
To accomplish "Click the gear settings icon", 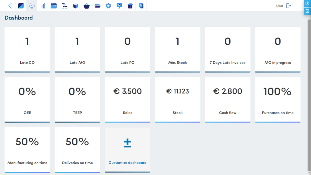I will [x=108, y=6].
